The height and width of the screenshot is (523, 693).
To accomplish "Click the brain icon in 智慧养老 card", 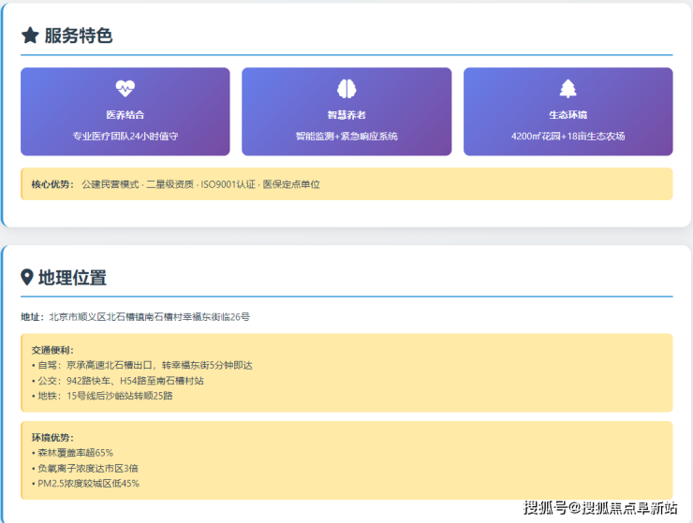I will click(346, 89).
